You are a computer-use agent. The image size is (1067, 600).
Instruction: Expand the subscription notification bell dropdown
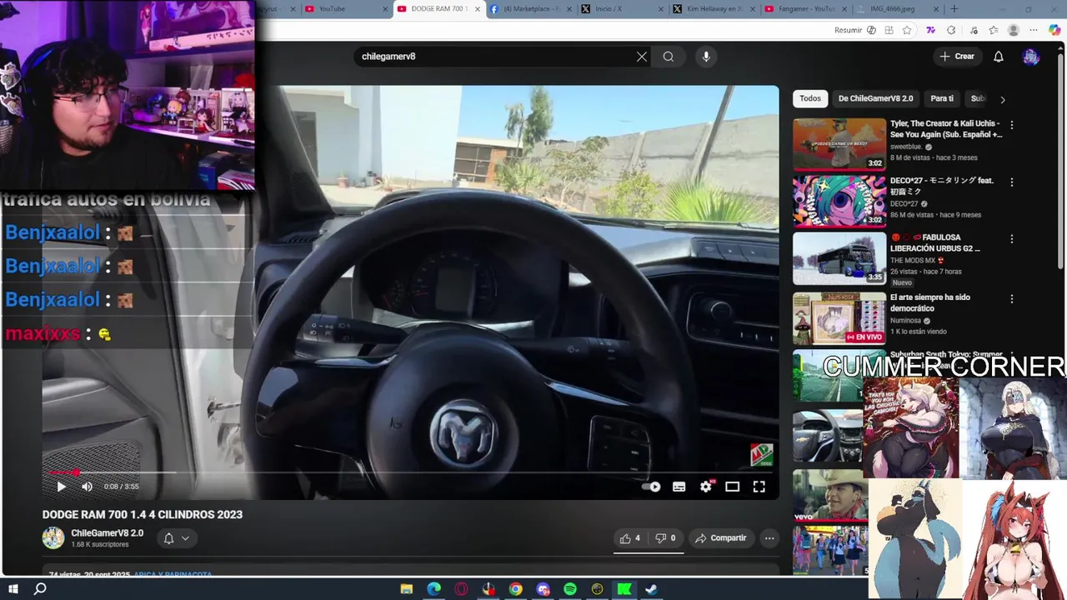click(177, 538)
